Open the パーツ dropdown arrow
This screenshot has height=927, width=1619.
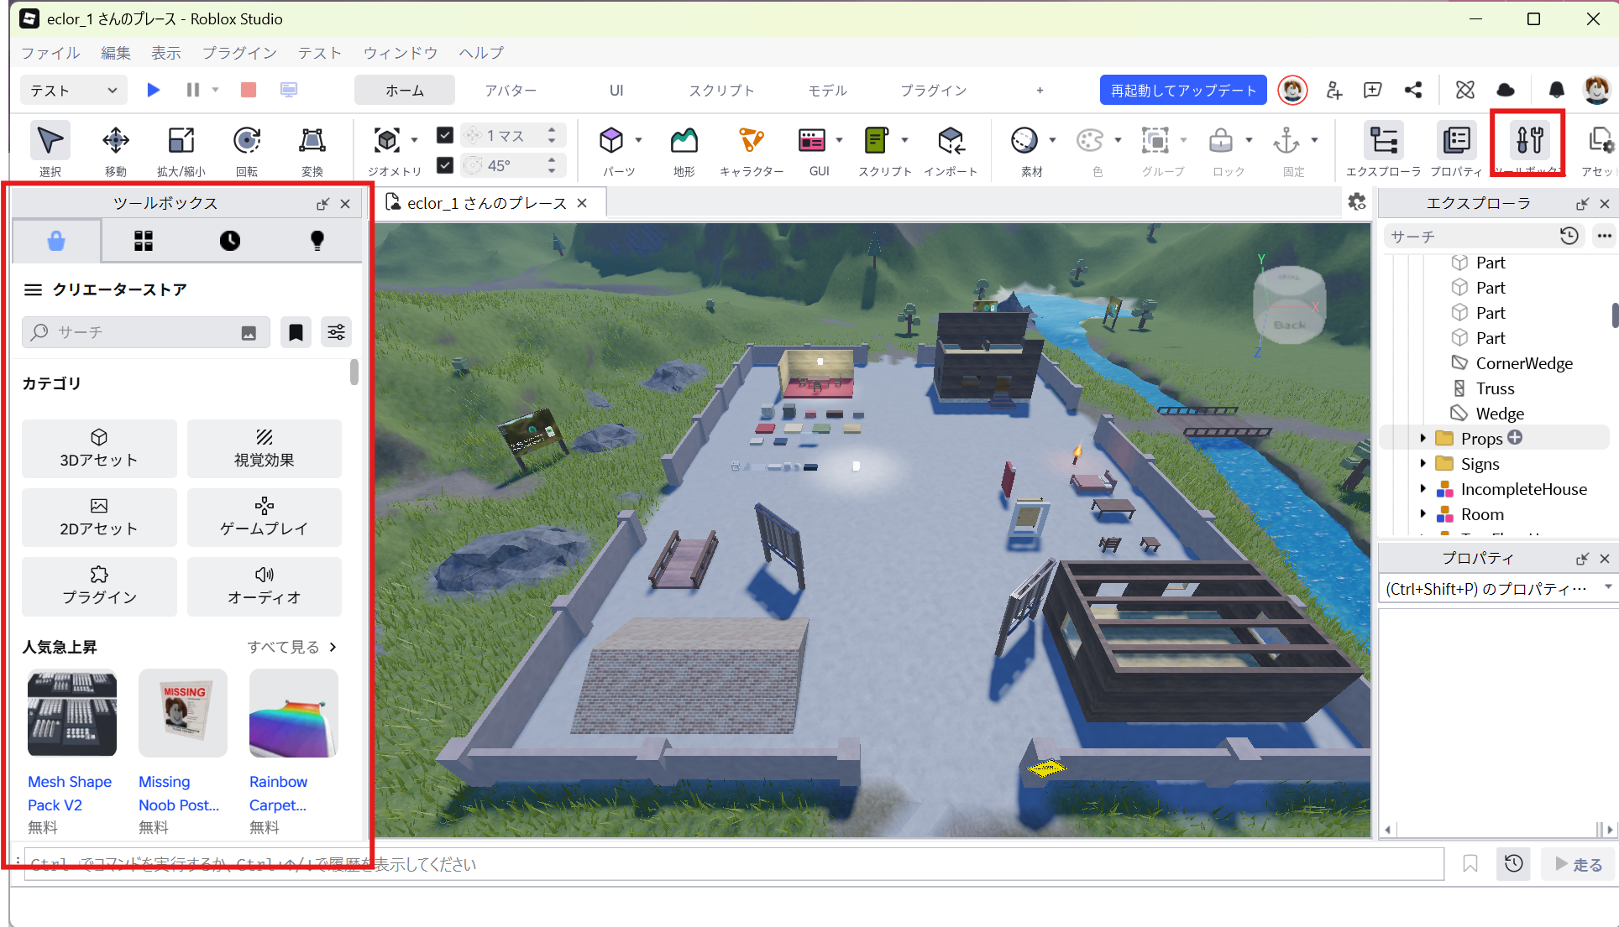pyautogui.click(x=639, y=140)
